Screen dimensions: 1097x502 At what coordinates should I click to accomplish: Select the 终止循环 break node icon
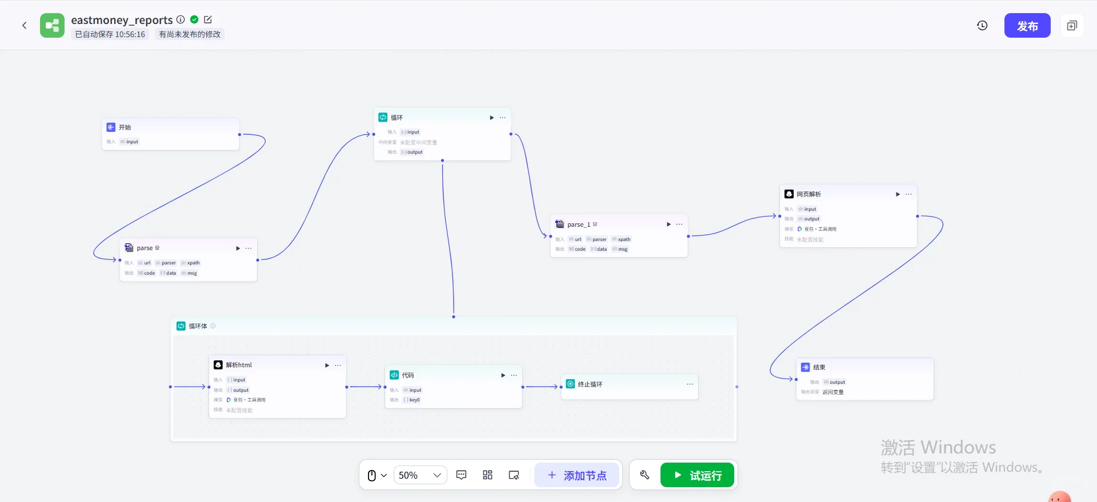(x=570, y=384)
